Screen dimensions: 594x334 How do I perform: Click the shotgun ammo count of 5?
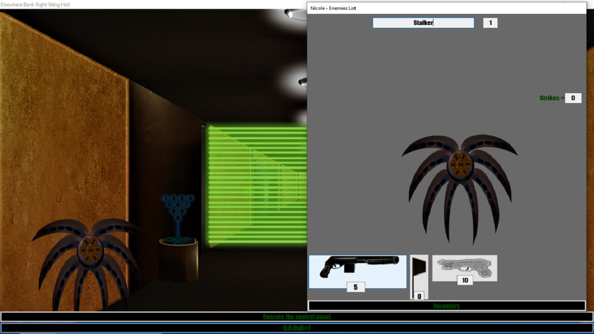pos(355,287)
